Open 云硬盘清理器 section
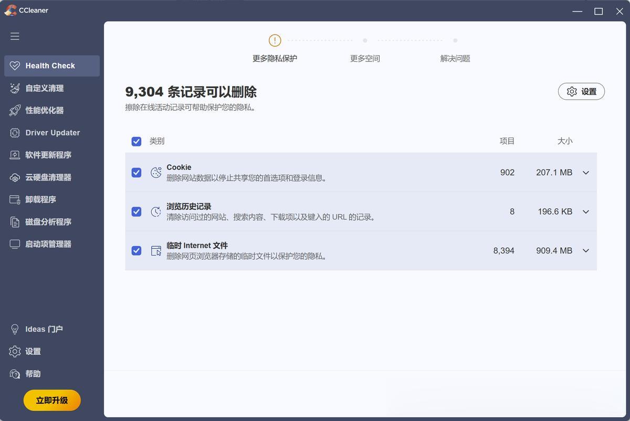Image resolution: width=630 pixels, height=421 pixels. tap(52, 177)
